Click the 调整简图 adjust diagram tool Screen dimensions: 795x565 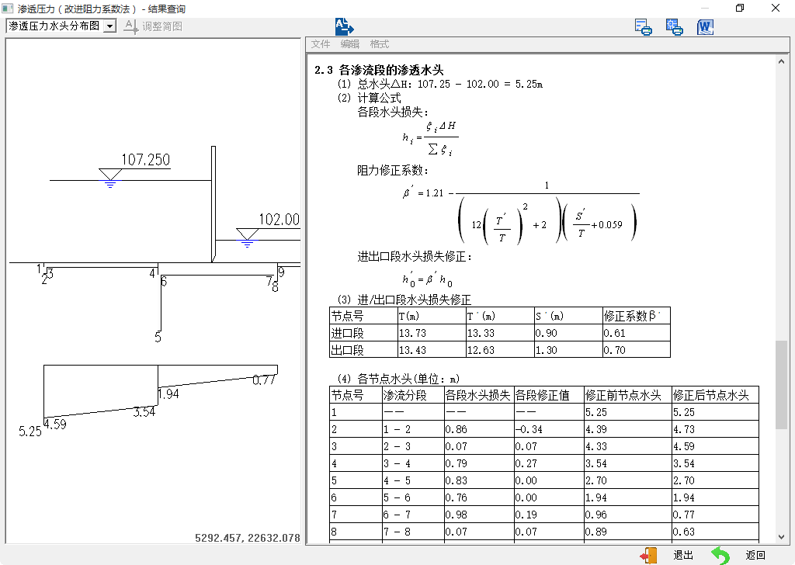(x=153, y=26)
